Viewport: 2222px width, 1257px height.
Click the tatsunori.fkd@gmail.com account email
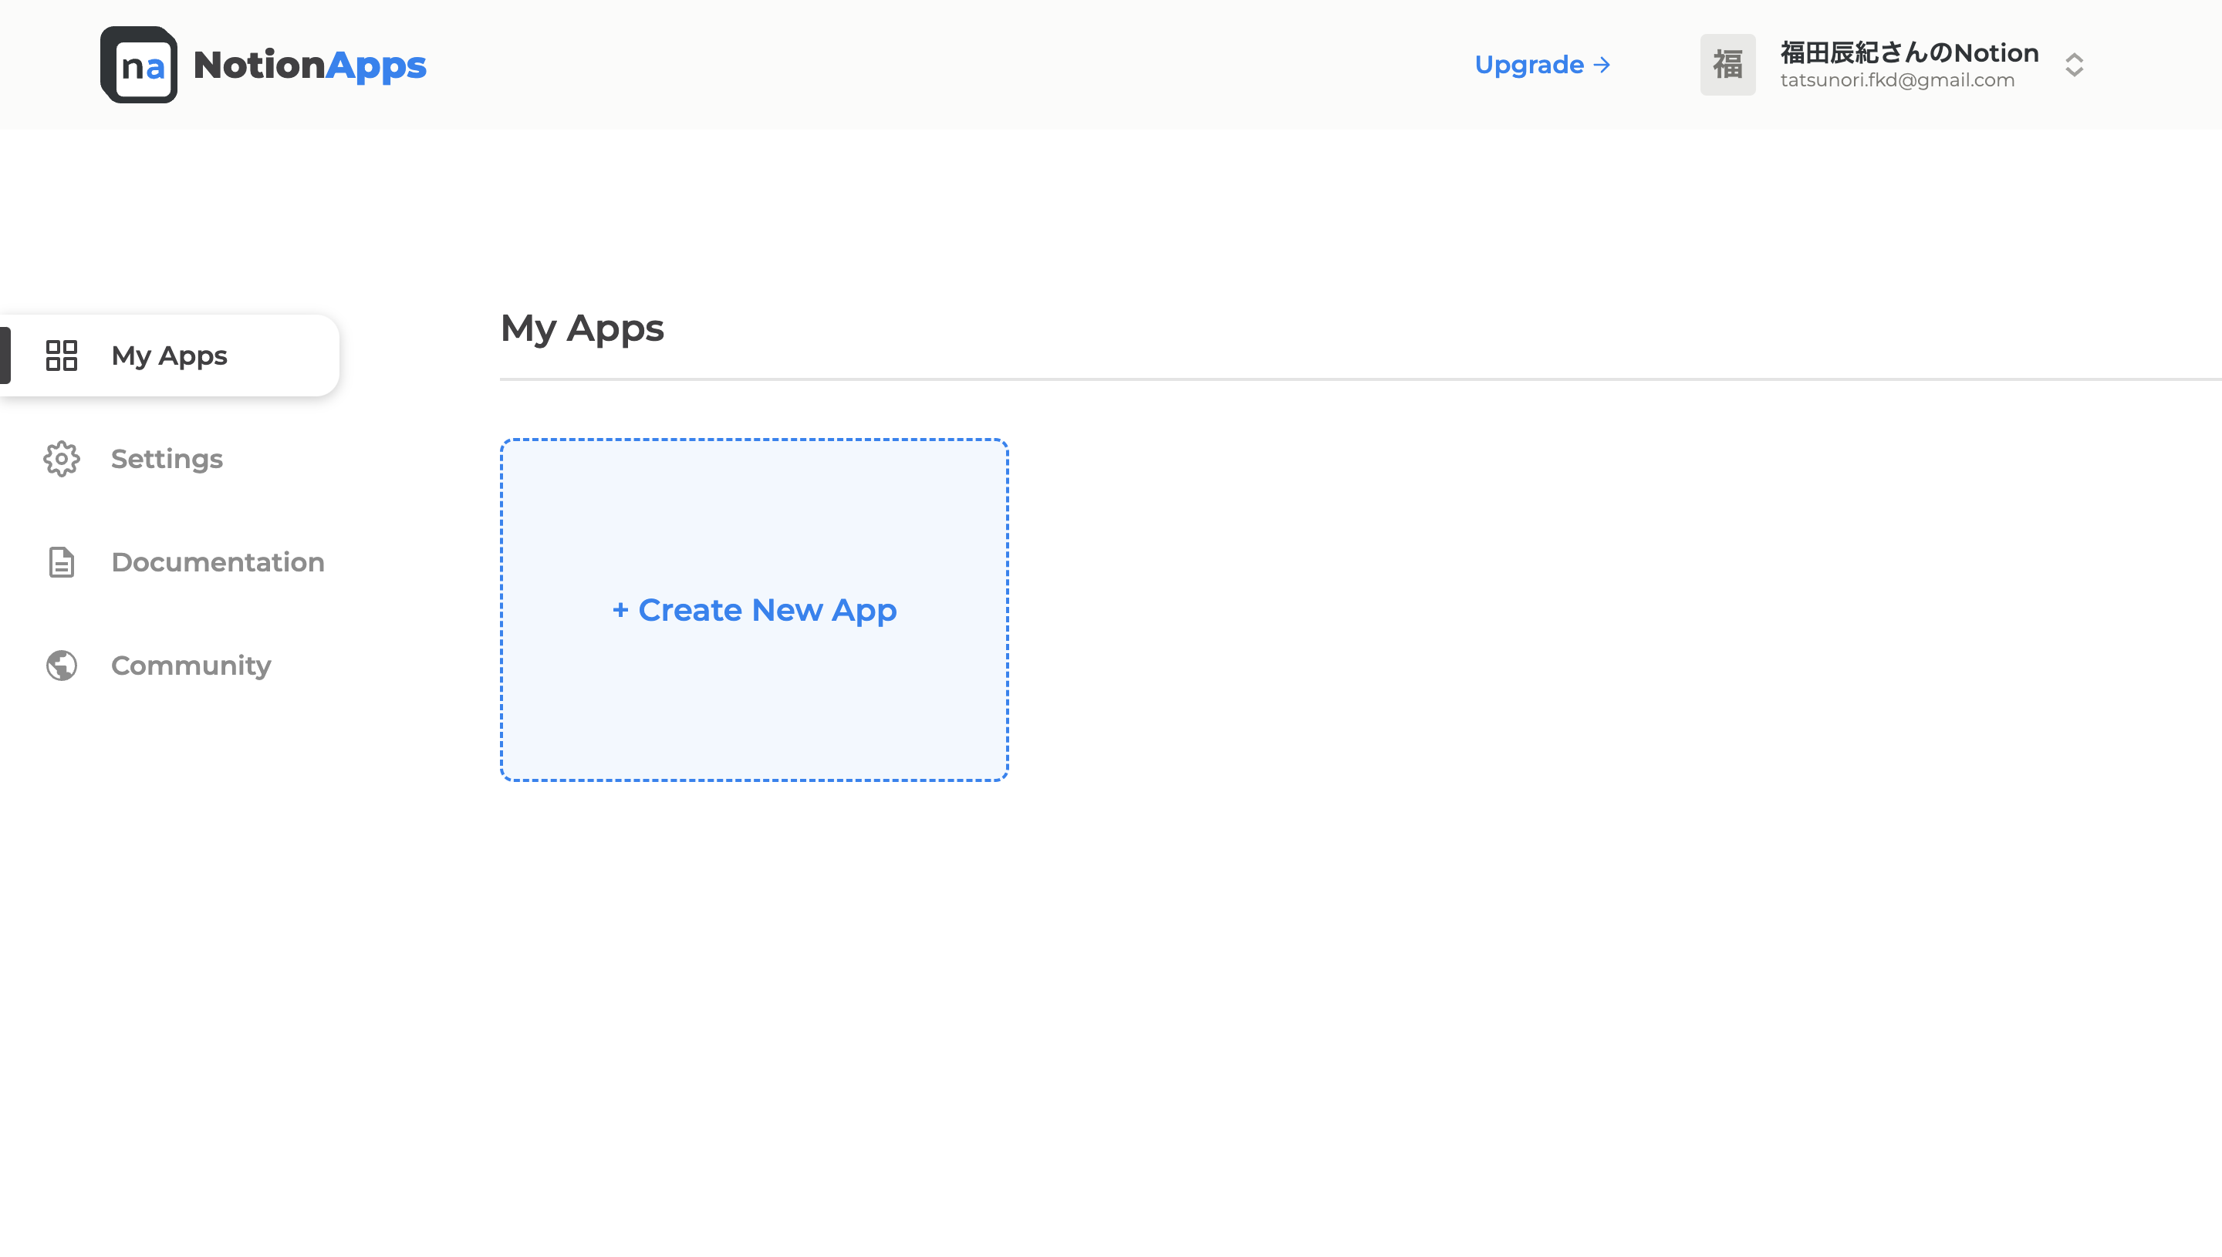pos(1896,80)
